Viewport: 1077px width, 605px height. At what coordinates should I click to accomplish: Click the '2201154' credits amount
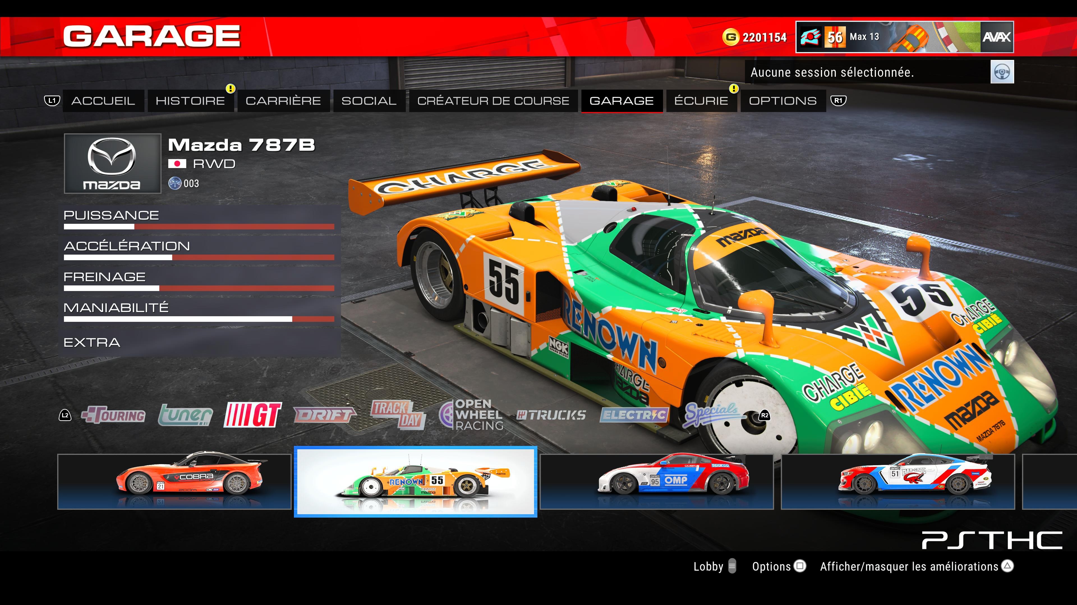tap(764, 38)
